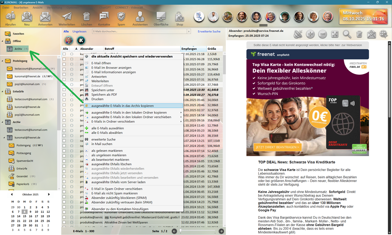Click the trash icon in preview toolbar
392x235 pixels.
(x=359, y=34)
